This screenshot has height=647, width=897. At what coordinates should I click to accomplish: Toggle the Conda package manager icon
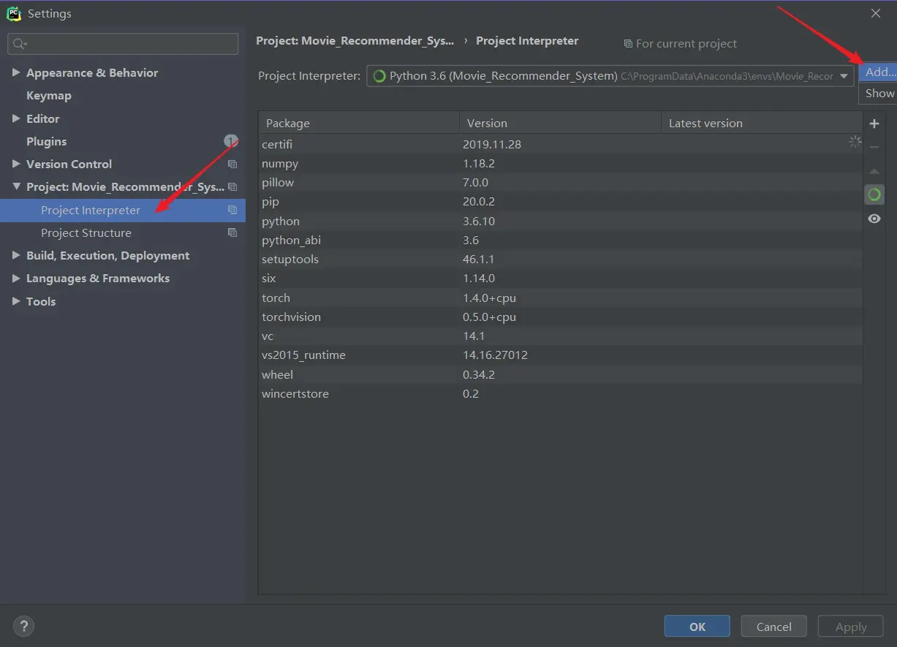click(x=874, y=194)
